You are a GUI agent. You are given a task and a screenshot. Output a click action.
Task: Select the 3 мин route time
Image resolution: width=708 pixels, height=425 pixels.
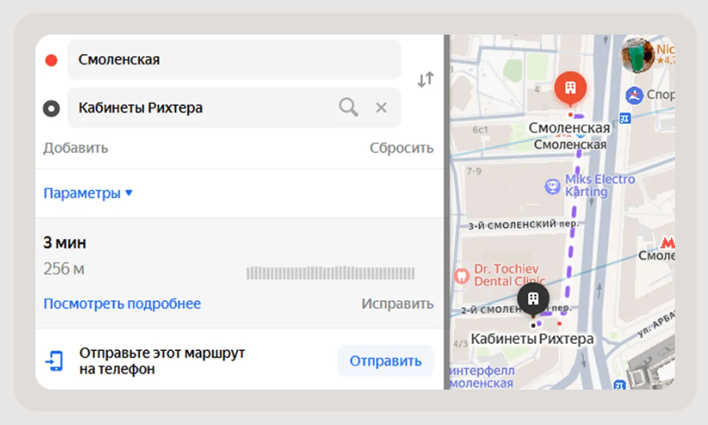[64, 243]
